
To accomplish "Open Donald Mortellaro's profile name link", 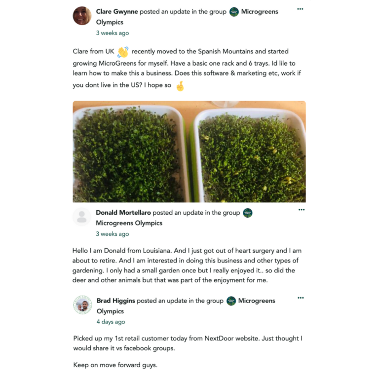I will pyautogui.click(x=123, y=213).
